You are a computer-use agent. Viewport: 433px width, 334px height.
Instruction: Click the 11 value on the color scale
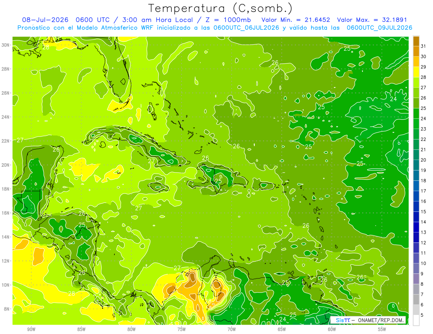point(424,253)
